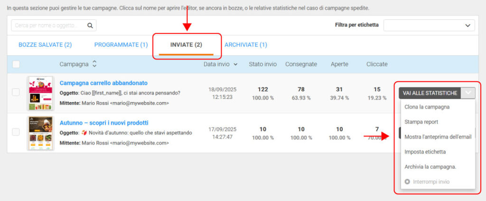Click the Data invio sort chevron

coord(235,64)
